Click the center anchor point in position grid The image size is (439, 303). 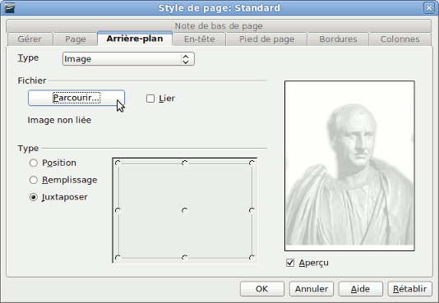(184, 210)
